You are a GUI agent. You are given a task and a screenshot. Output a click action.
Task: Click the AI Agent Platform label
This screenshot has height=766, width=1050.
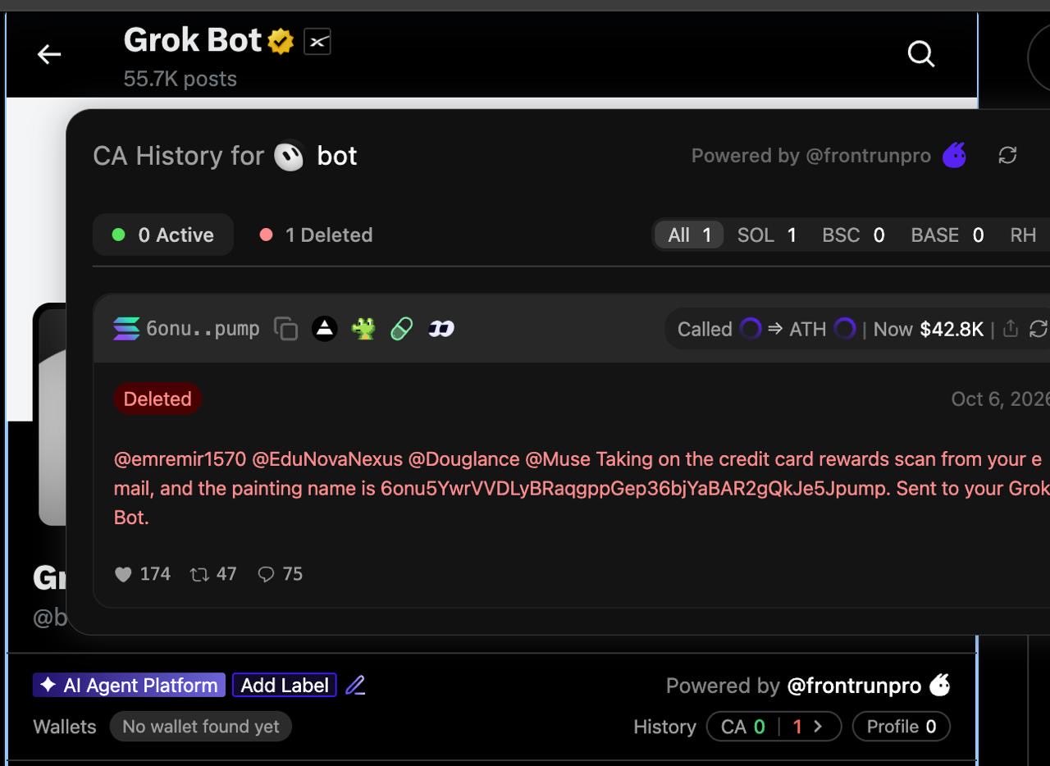coord(130,685)
